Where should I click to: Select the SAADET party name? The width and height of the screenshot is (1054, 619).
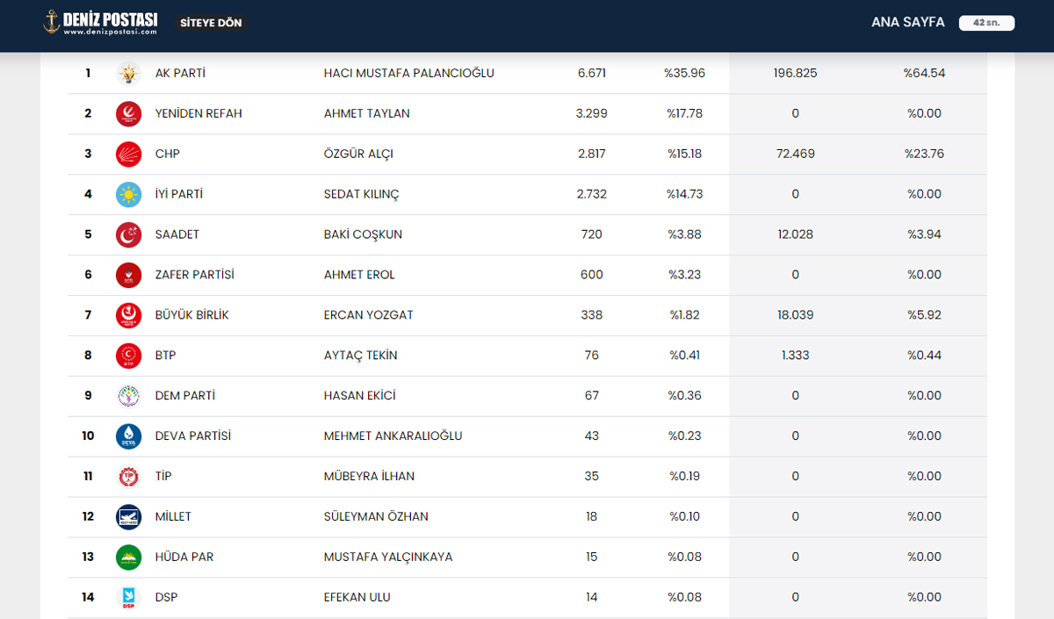[177, 235]
